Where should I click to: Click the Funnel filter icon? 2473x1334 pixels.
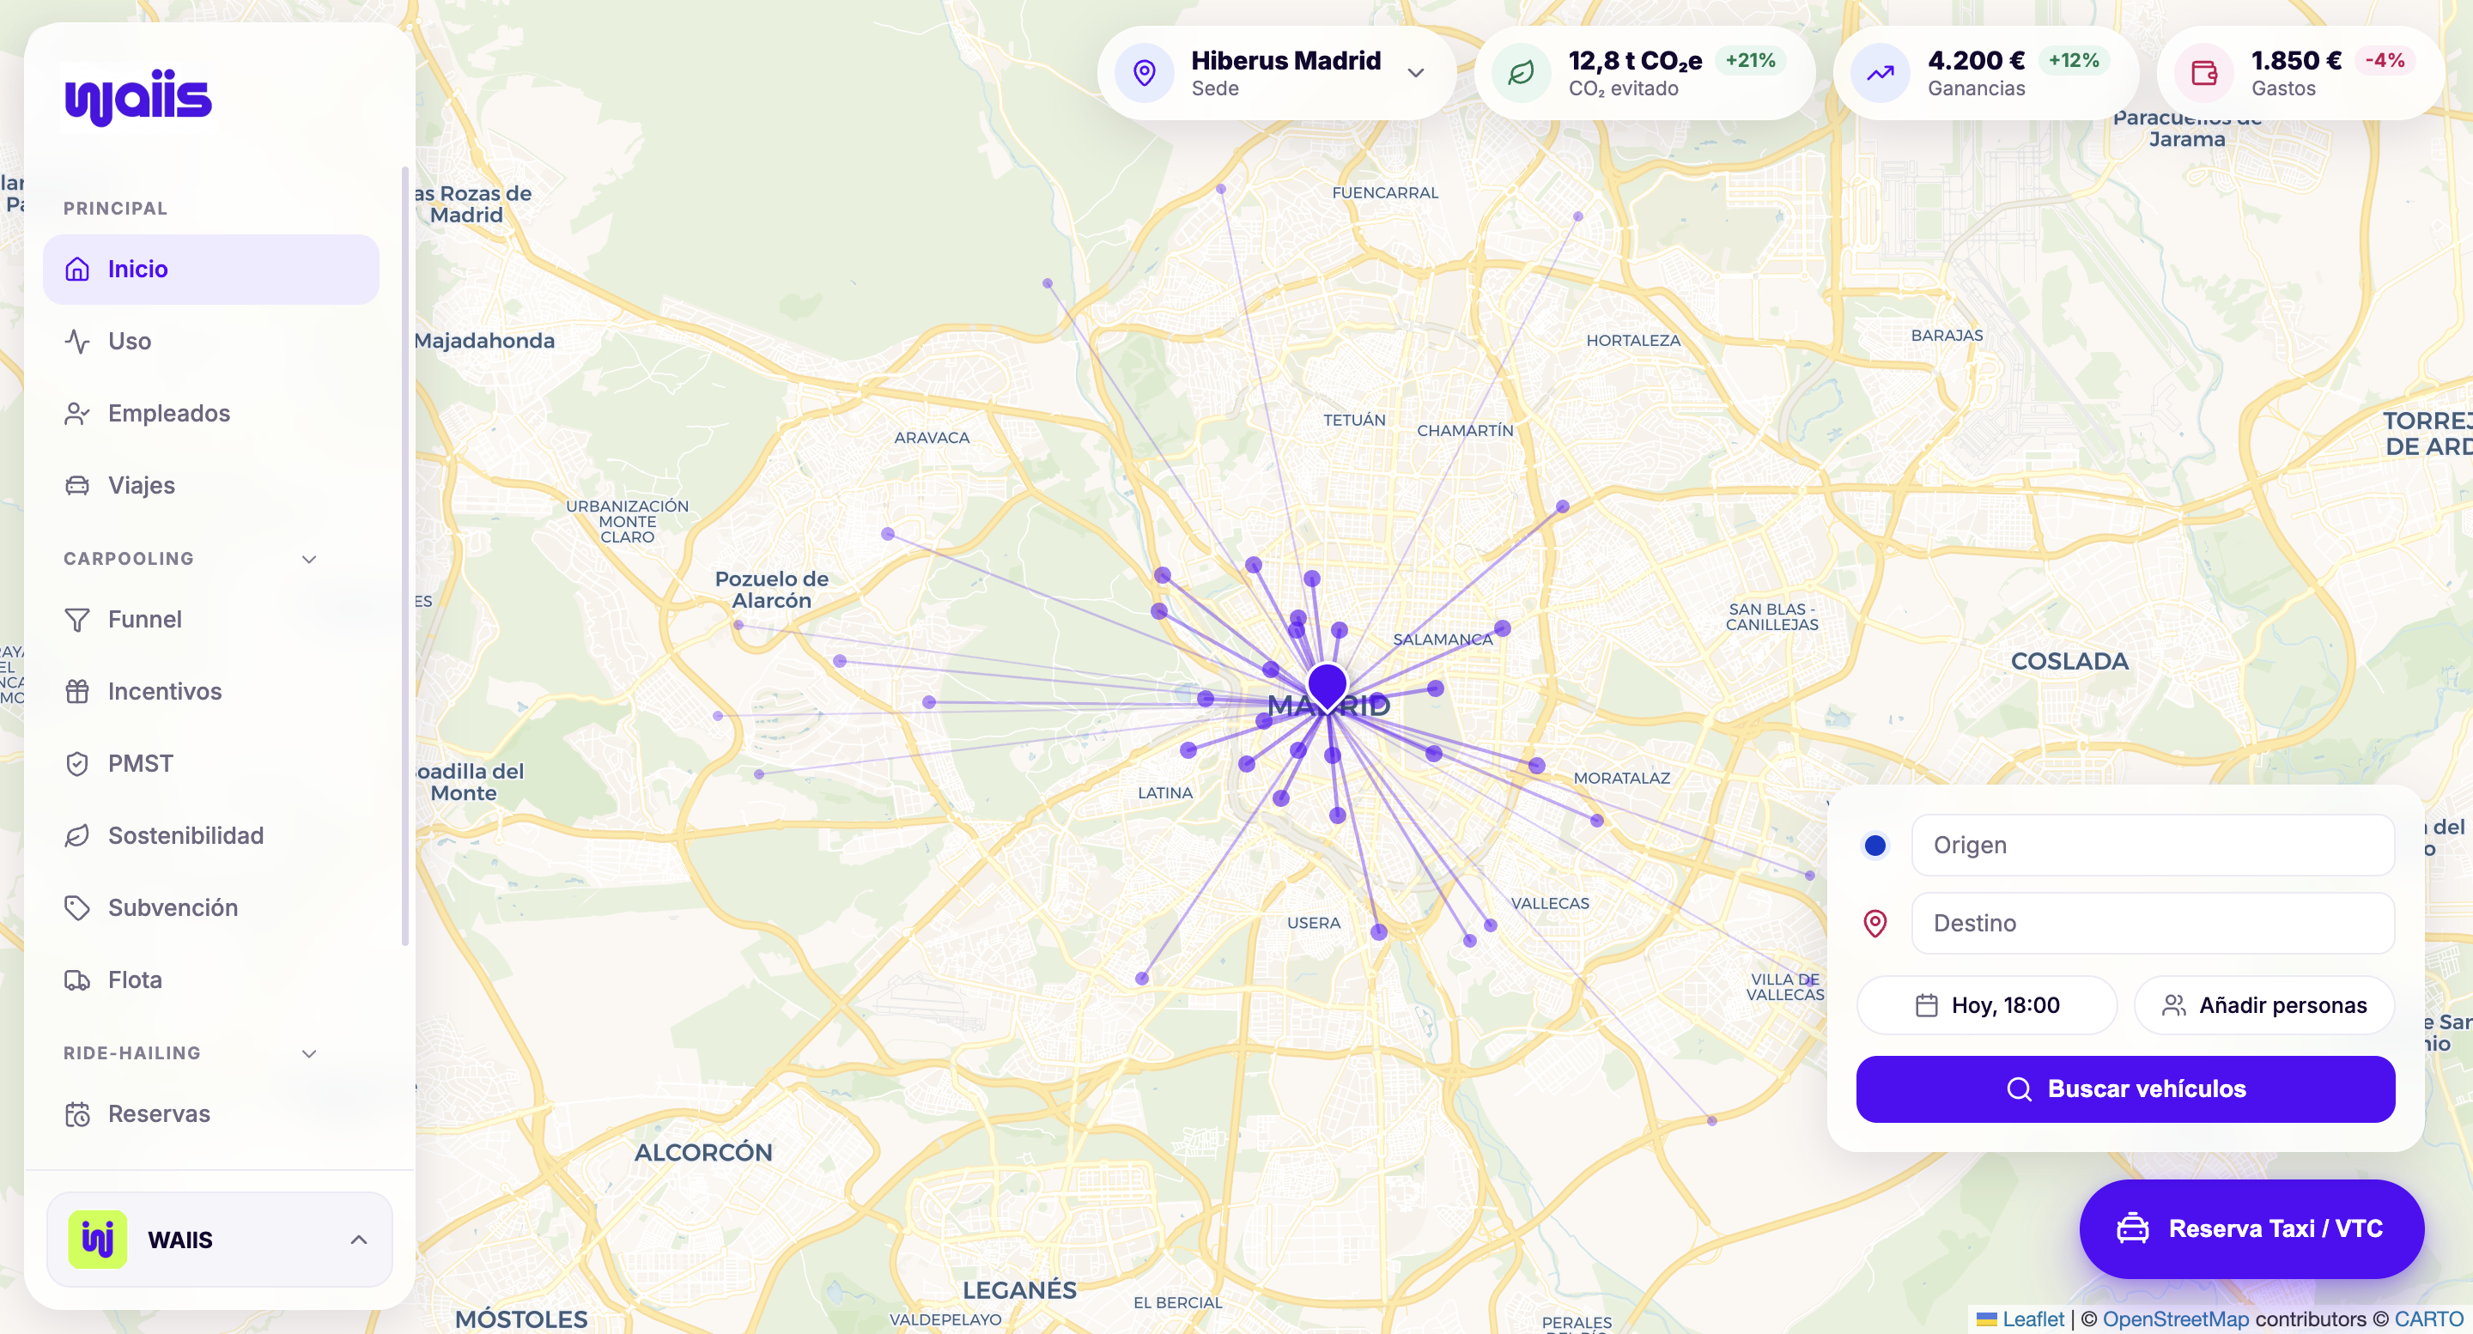(x=76, y=620)
